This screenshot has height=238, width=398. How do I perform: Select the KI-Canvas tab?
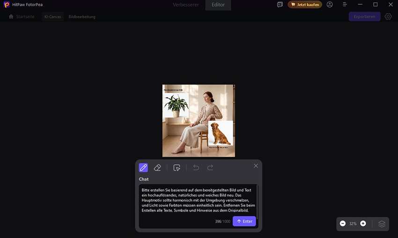(x=52, y=17)
